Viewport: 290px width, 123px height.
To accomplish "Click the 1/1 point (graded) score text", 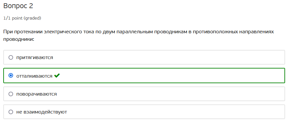I will 22,18.
